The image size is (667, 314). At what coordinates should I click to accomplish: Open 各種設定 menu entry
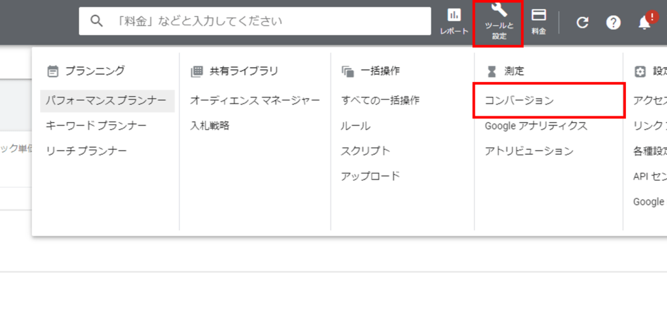650,151
